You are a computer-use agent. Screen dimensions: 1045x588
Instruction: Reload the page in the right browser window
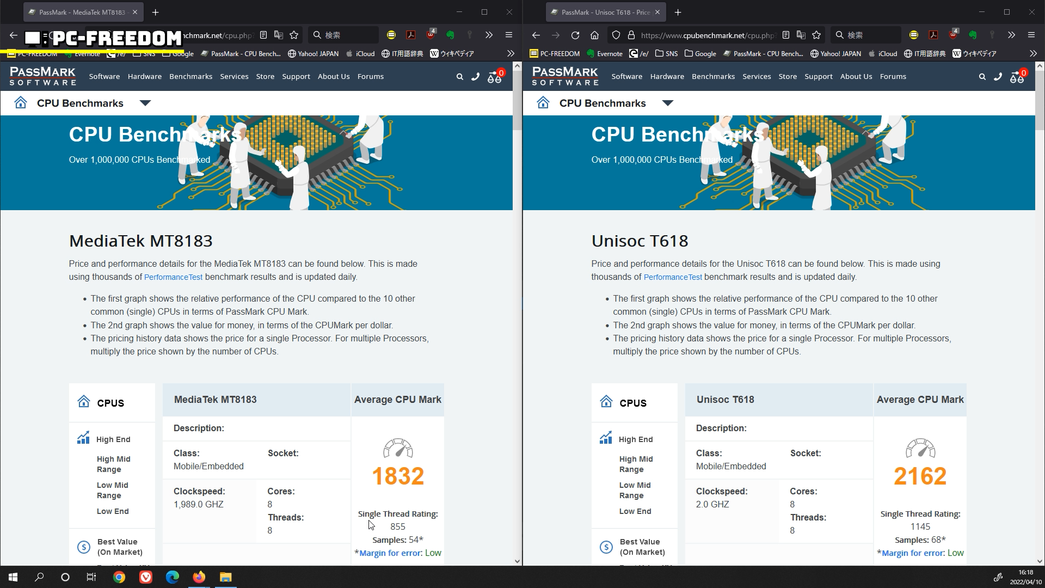tap(575, 35)
